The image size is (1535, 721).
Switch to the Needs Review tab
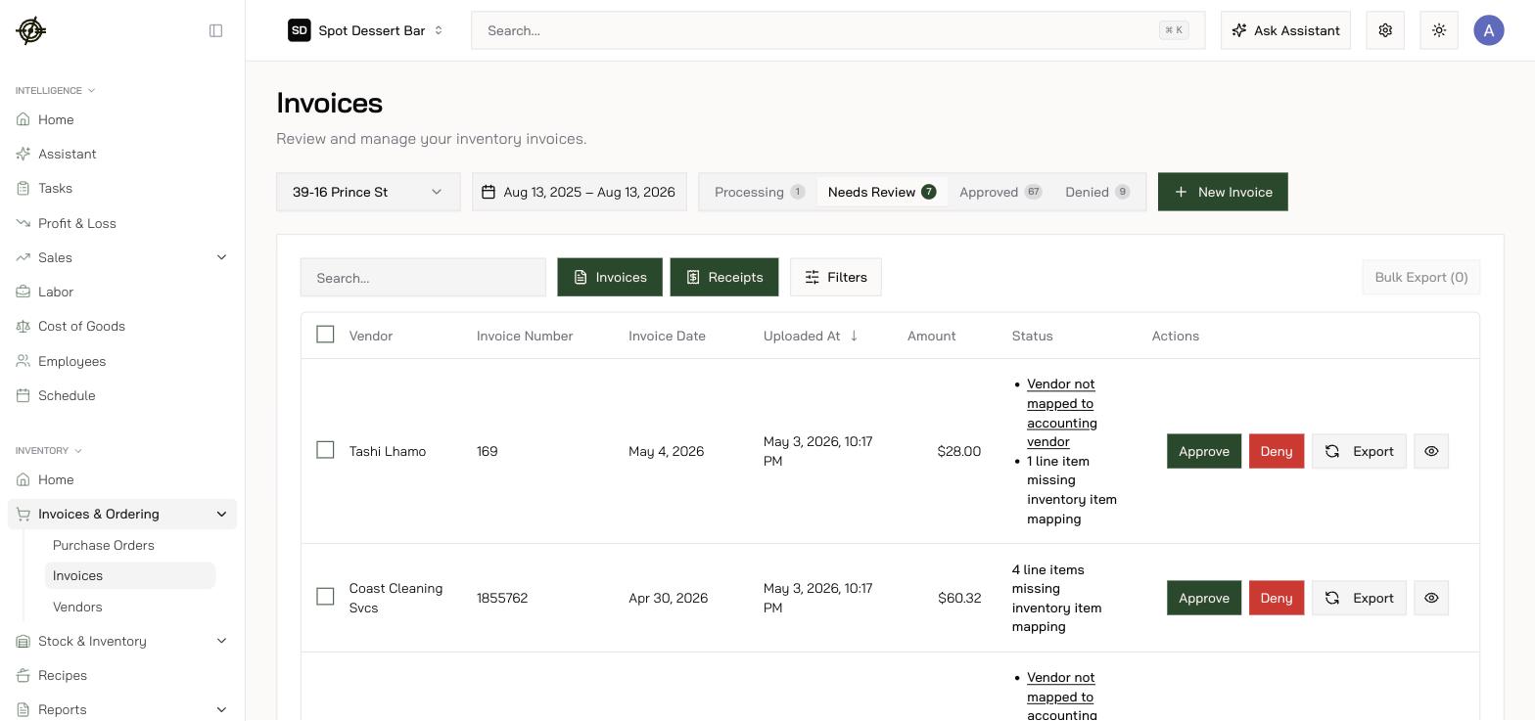(x=882, y=192)
